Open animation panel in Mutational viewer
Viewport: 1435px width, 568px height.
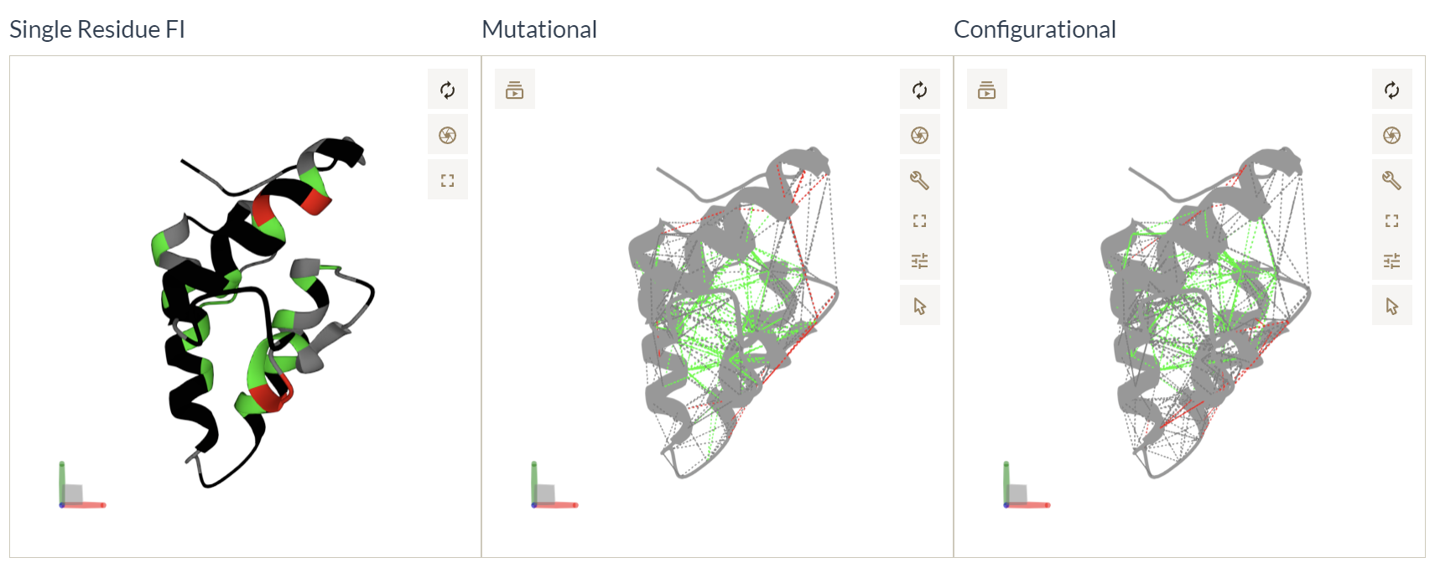(514, 90)
